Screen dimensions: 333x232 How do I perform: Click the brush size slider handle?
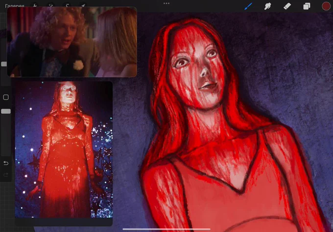[4, 64]
